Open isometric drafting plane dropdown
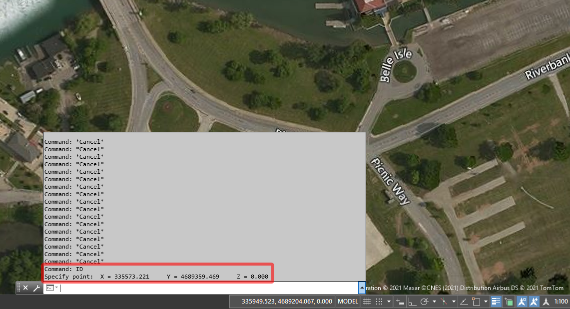The height and width of the screenshot is (309, 570). [454, 302]
